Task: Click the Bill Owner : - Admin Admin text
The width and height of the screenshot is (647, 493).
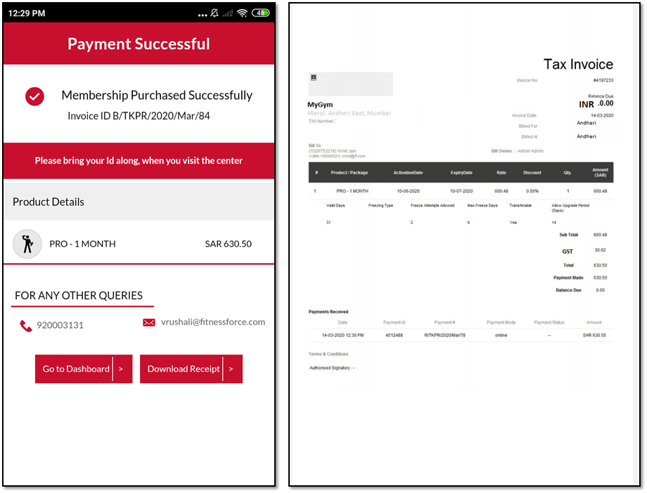Action: (x=518, y=151)
